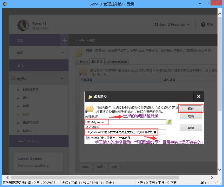Image resolution: width=224 pixels, height=187 pixels.
Task: Click "No update available." text
Action: (33, 166)
